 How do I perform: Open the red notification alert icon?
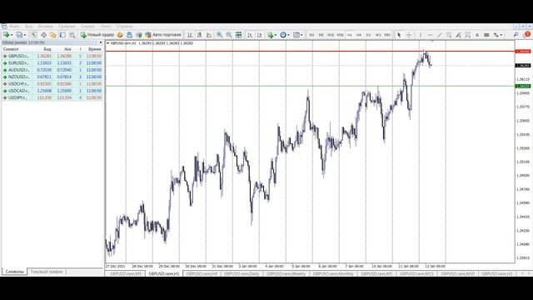(x=527, y=34)
